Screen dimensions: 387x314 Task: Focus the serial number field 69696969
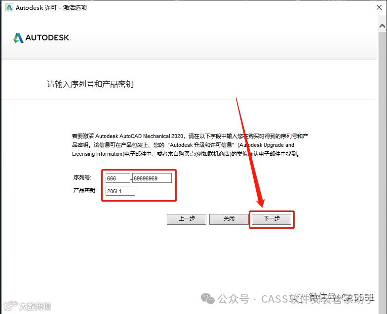(152, 178)
